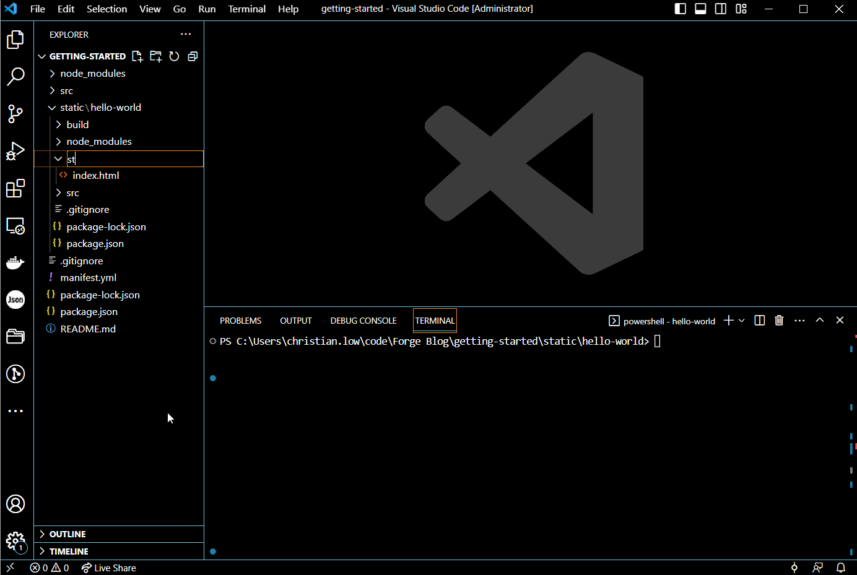Open the launch profile dropdown next to plus
Screen dimensions: 857x575
(x=742, y=320)
